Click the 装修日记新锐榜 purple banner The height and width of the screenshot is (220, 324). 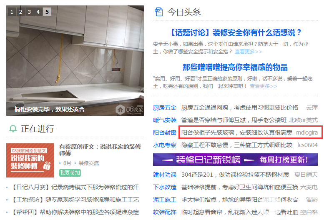235,160
